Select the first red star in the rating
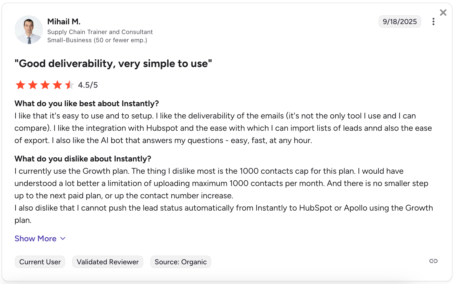The width and height of the screenshot is (455, 284). coord(20,85)
